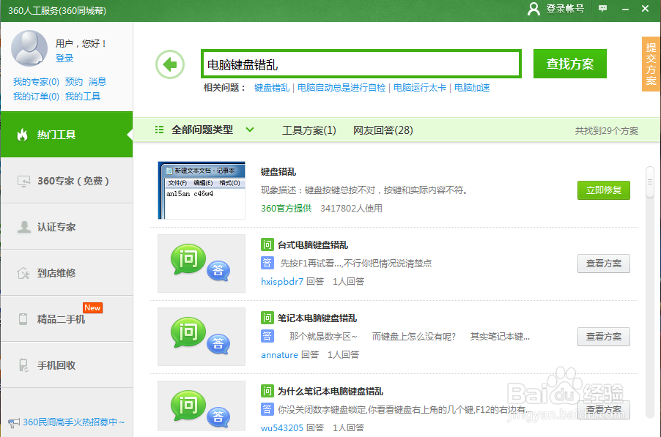Click the 问 icon beside 台式电脑键盘错乱

pyautogui.click(x=267, y=245)
